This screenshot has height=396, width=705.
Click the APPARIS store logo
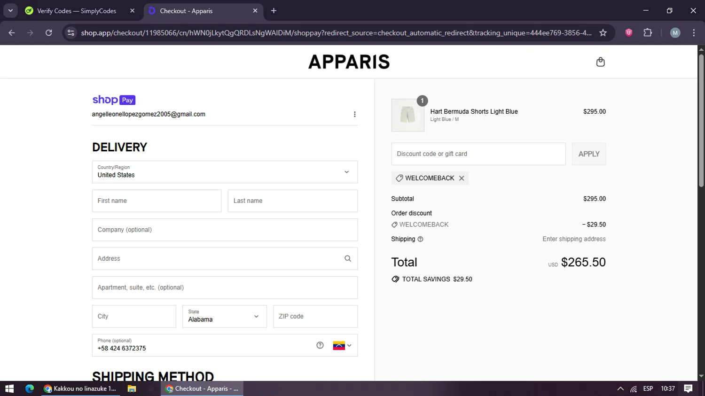pyautogui.click(x=349, y=62)
